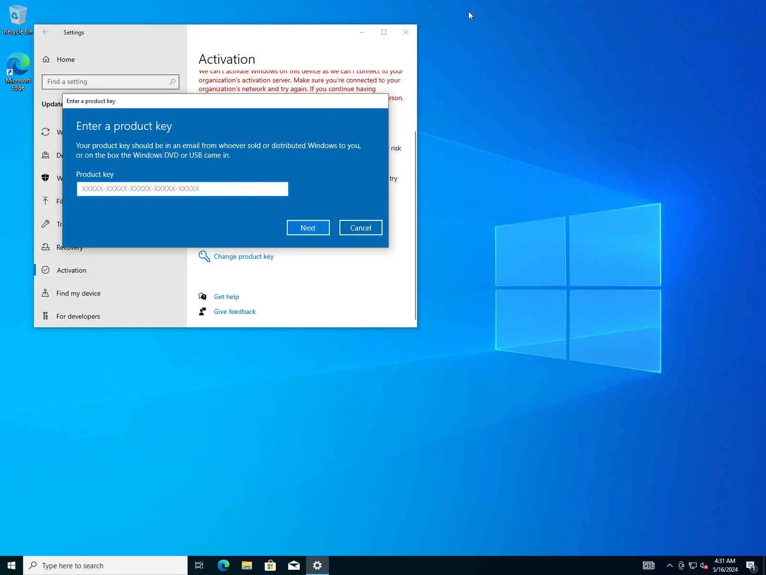Open Home in Settings sidebar
766x575 pixels.
point(66,59)
